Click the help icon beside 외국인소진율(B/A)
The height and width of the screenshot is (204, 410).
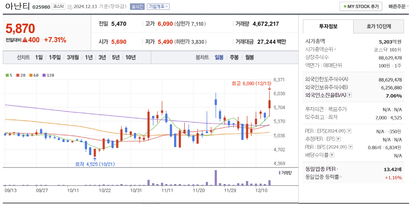click(350, 95)
